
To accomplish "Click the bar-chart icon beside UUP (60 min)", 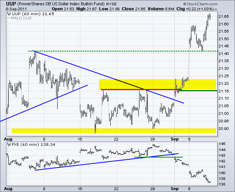I will (9, 14).
